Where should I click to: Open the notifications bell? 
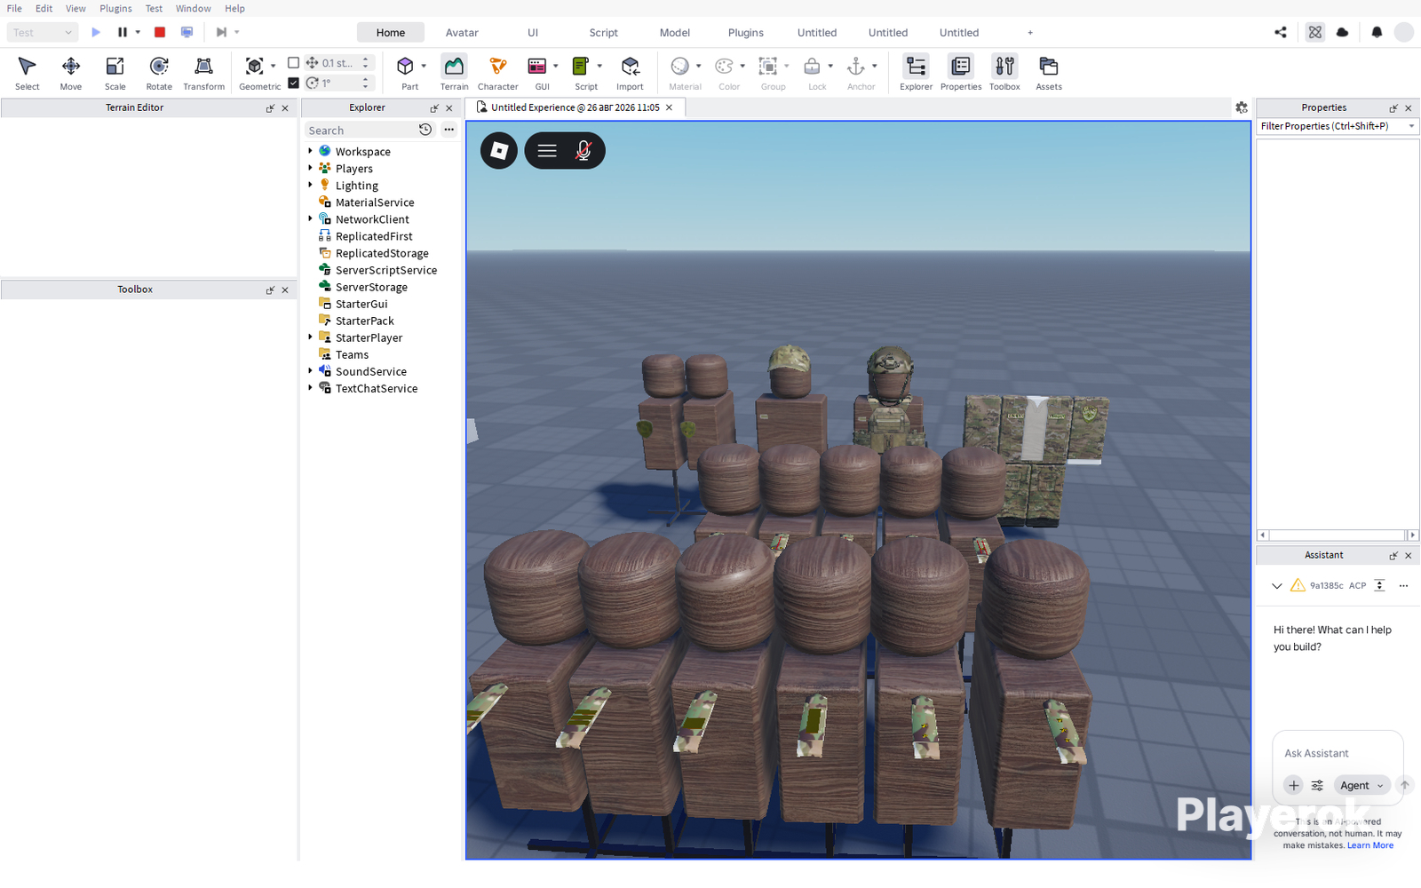pos(1377,32)
